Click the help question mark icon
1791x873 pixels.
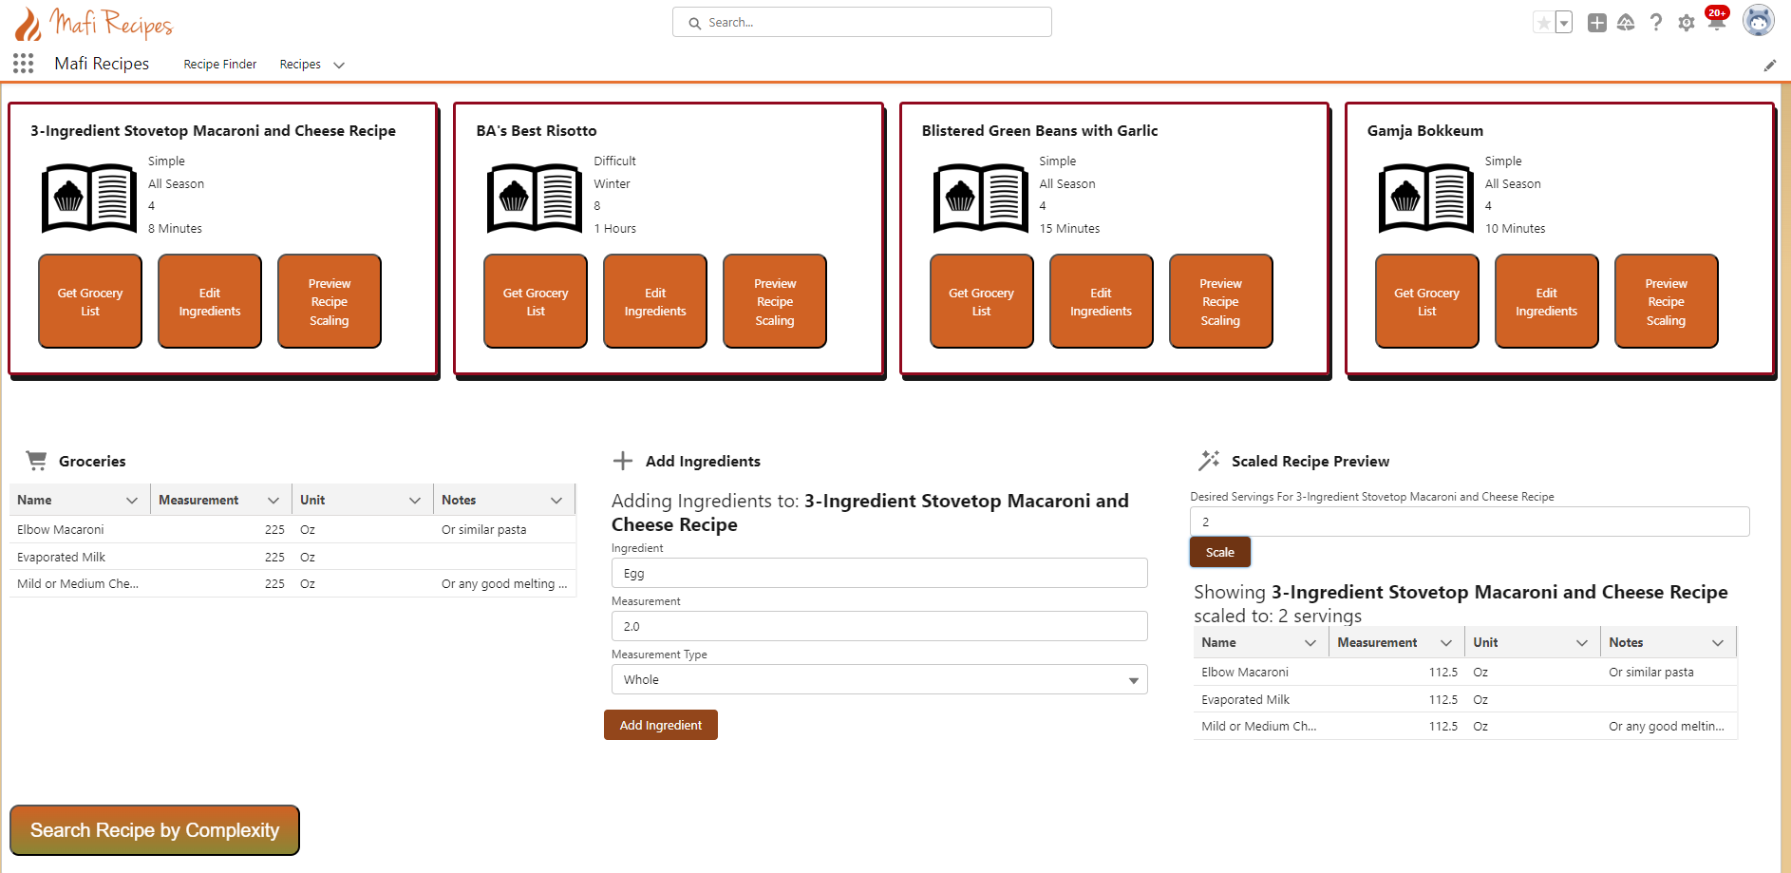[1656, 23]
